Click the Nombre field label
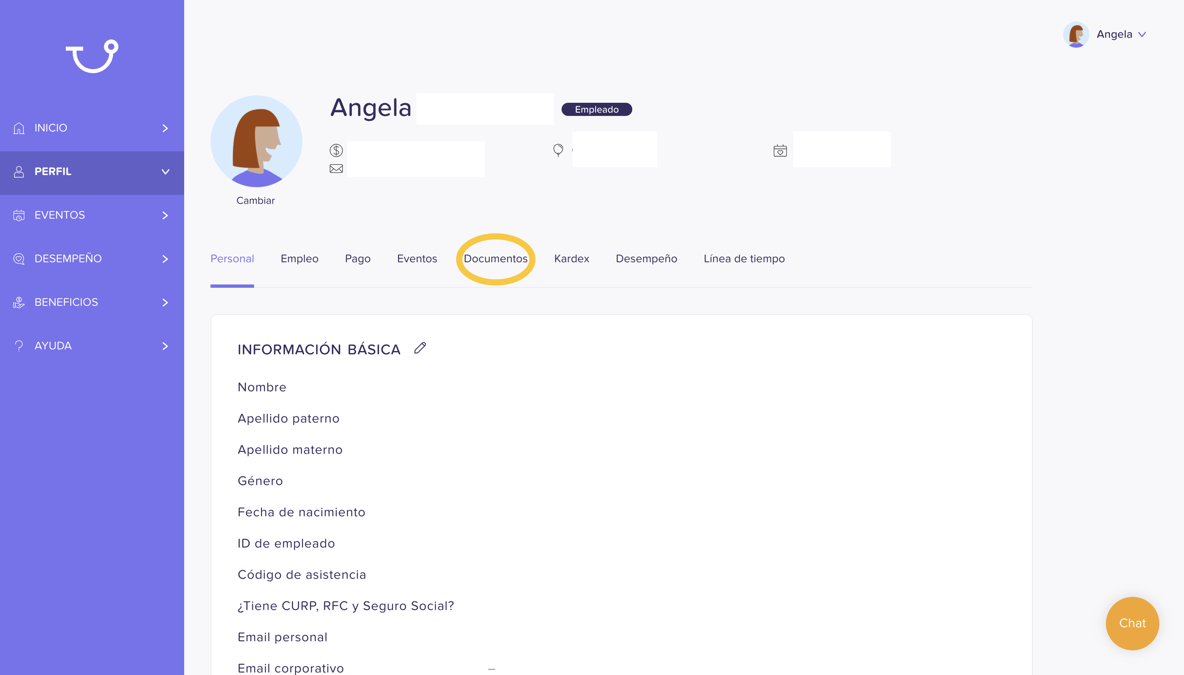 pos(262,387)
